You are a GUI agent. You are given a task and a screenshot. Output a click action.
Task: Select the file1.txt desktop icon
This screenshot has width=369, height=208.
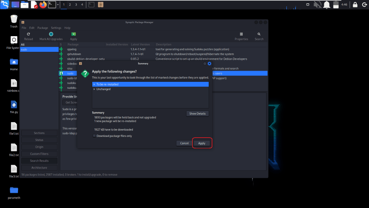14,129
